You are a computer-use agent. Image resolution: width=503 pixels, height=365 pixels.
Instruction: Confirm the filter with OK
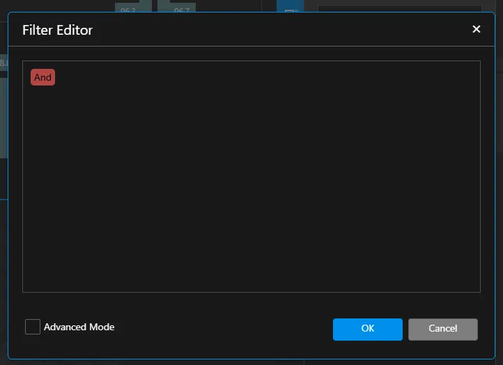pos(368,329)
